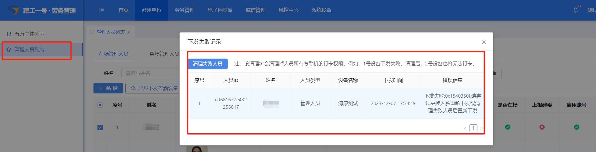Close the 管理人员列表 tab
This screenshot has height=152, width=596.
(129, 32)
